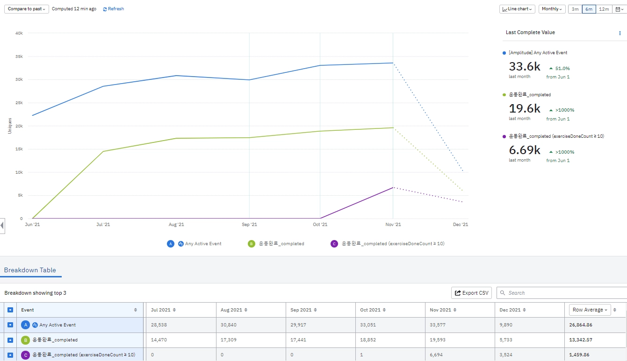This screenshot has width=627, height=361.
Task: Select the 12m time range
Action: coord(604,9)
